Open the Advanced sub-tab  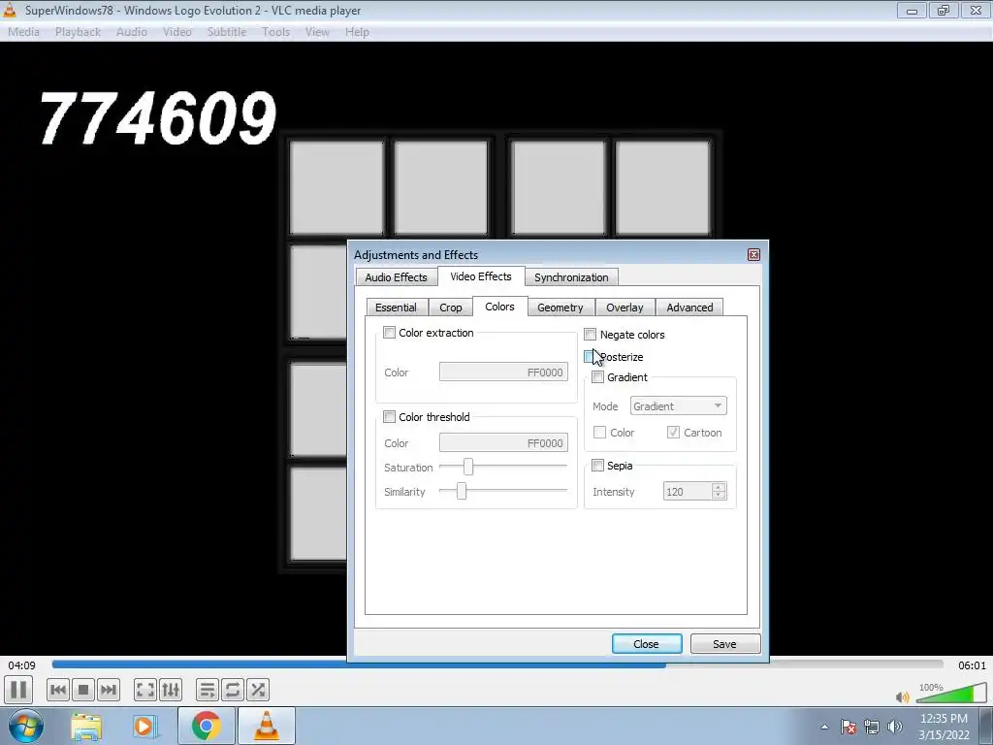pos(689,308)
